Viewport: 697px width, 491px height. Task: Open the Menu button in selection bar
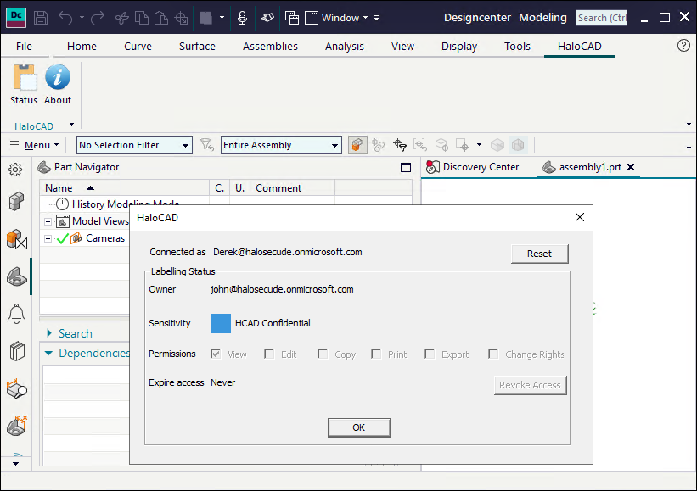[35, 145]
